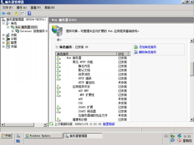Click the Back arrow toolbar icon
Viewport: 194px width, 145px height.
pos(3,13)
